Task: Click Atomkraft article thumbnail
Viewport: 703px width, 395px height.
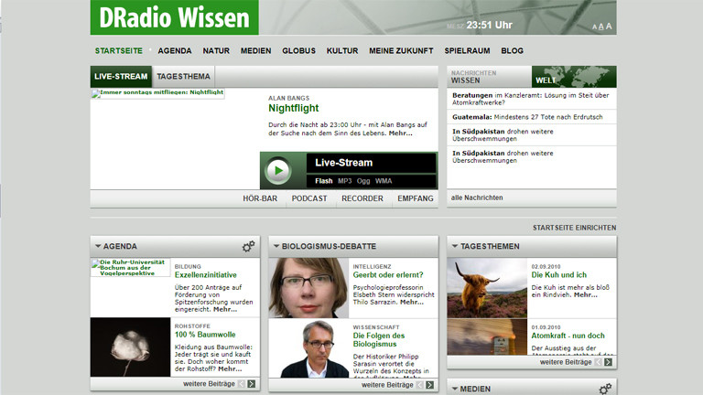Action: 487,337
